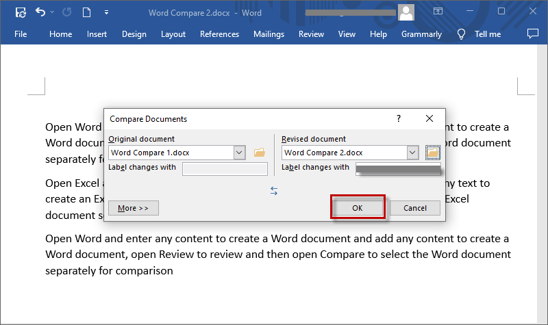Switch to the Insert tab
548x325 pixels.
[97, 34]
